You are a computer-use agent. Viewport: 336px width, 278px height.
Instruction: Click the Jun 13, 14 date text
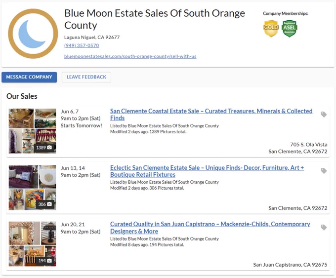point(73,168)
